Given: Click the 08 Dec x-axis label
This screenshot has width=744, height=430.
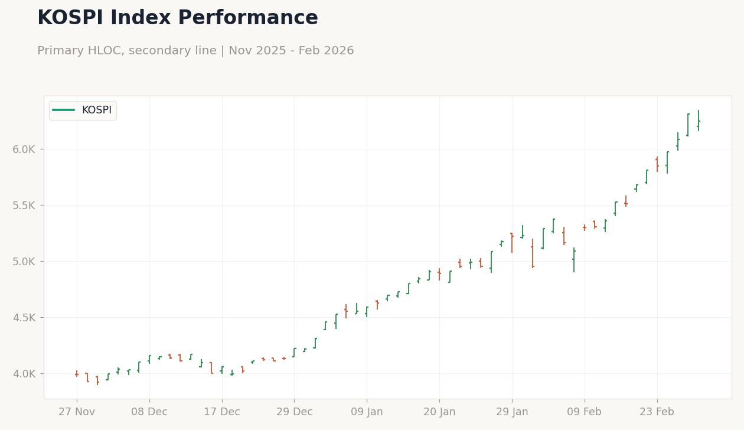Looking at the screenshot, I should pyautogui.click(x=149, y=412).
